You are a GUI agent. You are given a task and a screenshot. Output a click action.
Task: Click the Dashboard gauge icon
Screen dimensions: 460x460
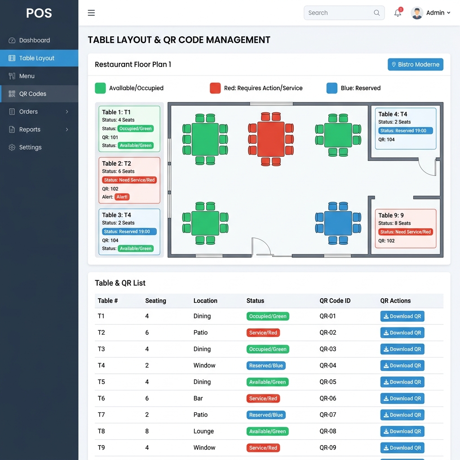[12, 40]
